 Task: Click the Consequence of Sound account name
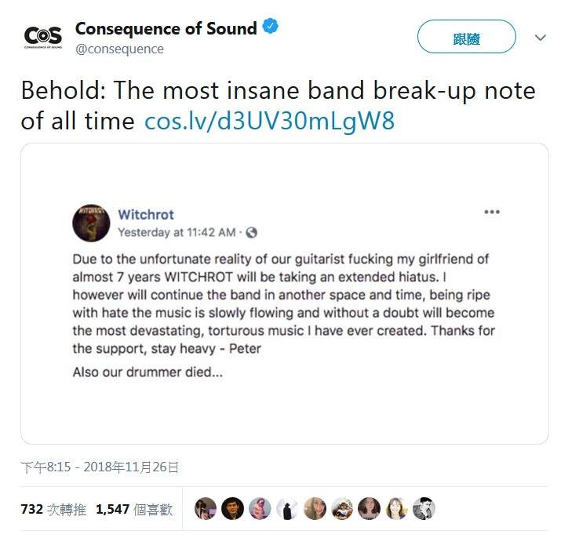pyautogui.click(x=166, y=29)
